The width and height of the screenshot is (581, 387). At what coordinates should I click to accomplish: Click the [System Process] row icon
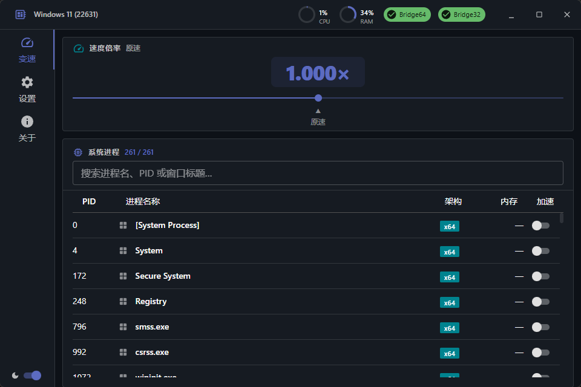click(x=123, y=226)
